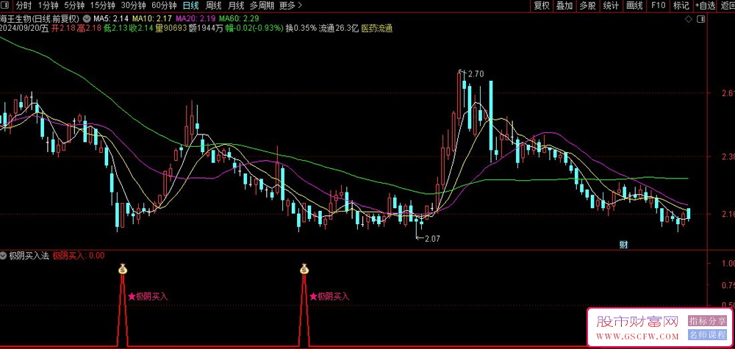Click the 名师课程 link in banner
This screenshot has width=735, height=349.
(x=707, y=335)
